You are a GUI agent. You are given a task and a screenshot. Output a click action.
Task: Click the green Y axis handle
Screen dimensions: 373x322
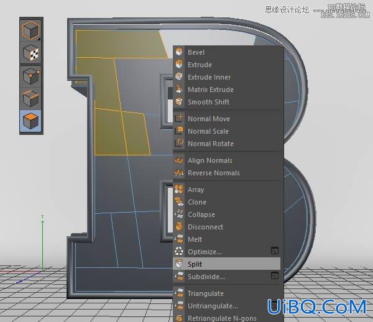click(42, 221)
